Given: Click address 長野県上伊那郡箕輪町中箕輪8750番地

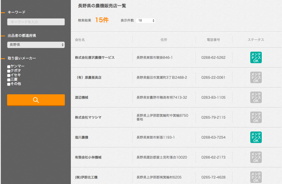Looking at the screenshot, I should (x=162, y=117).
